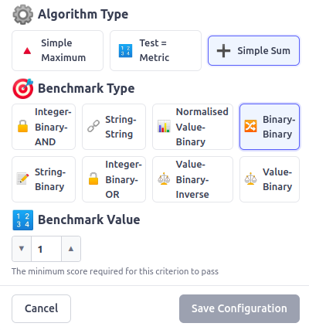Click the pencil memo String-Binary icon
This screenshot has width=309, height=330.
22,179
